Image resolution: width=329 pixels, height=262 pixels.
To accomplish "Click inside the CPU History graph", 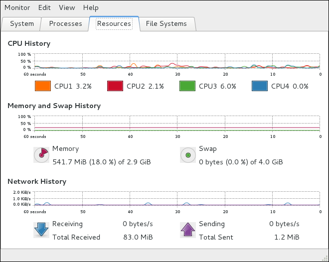I will pyautogui.click(x=177, y=60).
